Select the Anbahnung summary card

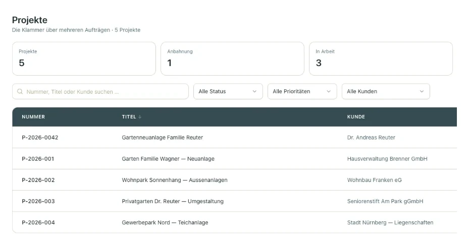pyautogui.click(x=232, y=58)
